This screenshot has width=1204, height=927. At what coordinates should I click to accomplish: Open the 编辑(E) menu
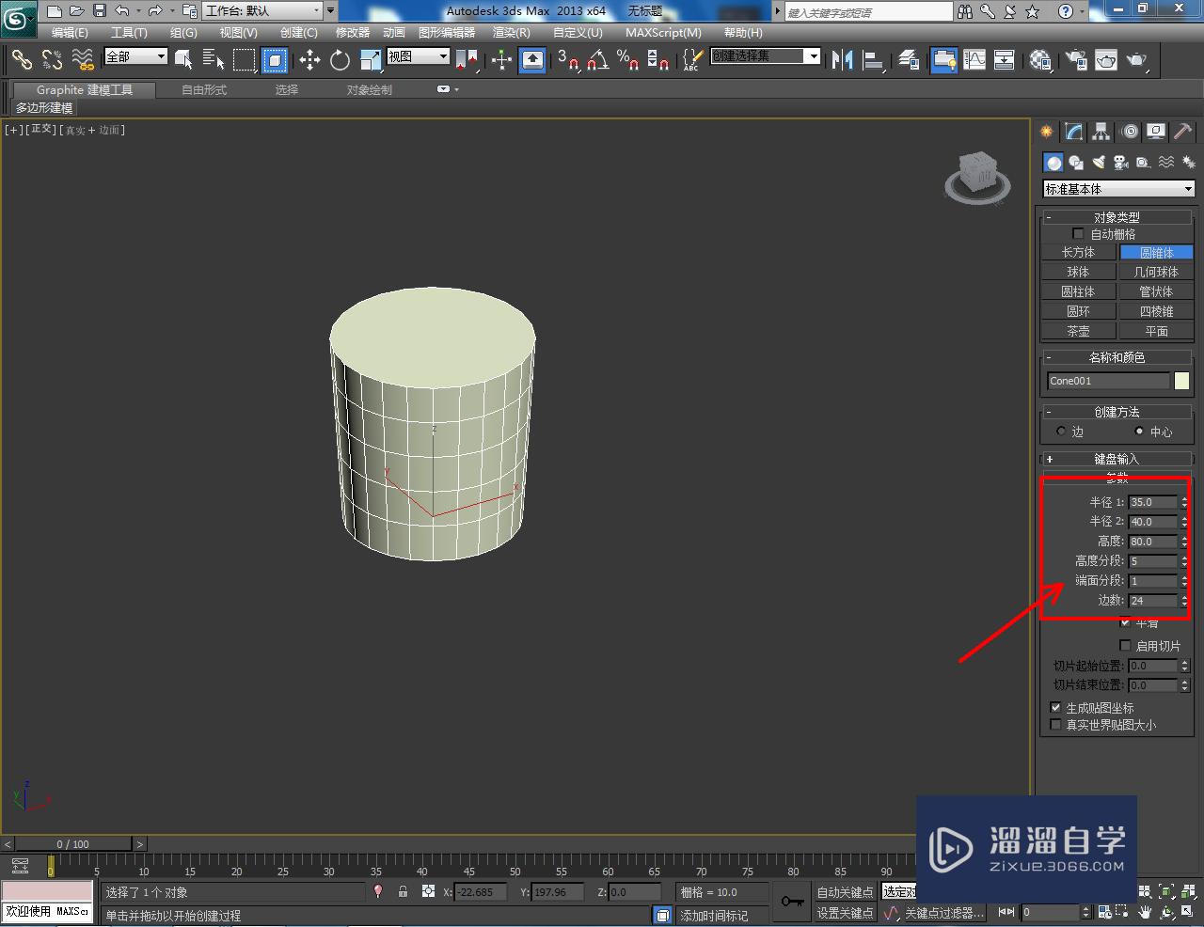tap(70, 32)
